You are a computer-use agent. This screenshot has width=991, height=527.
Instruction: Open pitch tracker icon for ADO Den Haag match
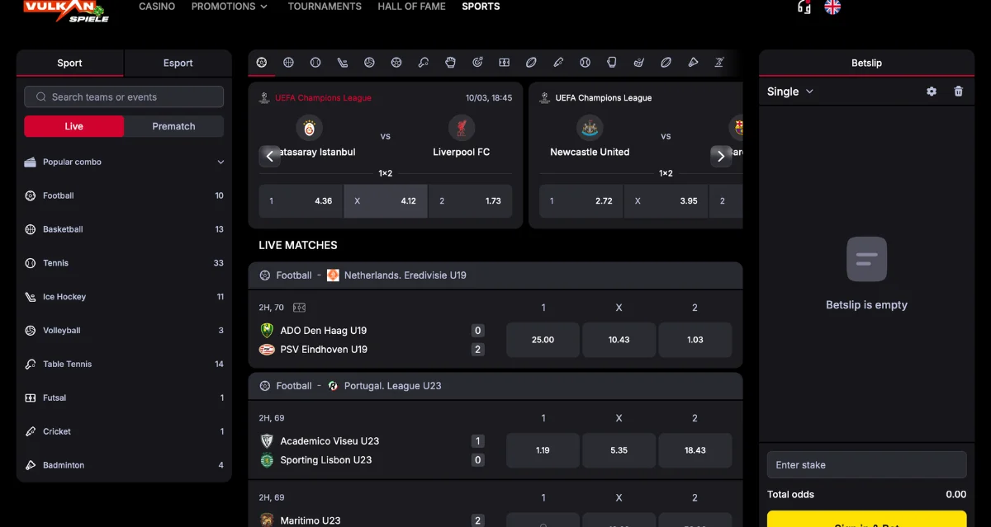(299, 308)
